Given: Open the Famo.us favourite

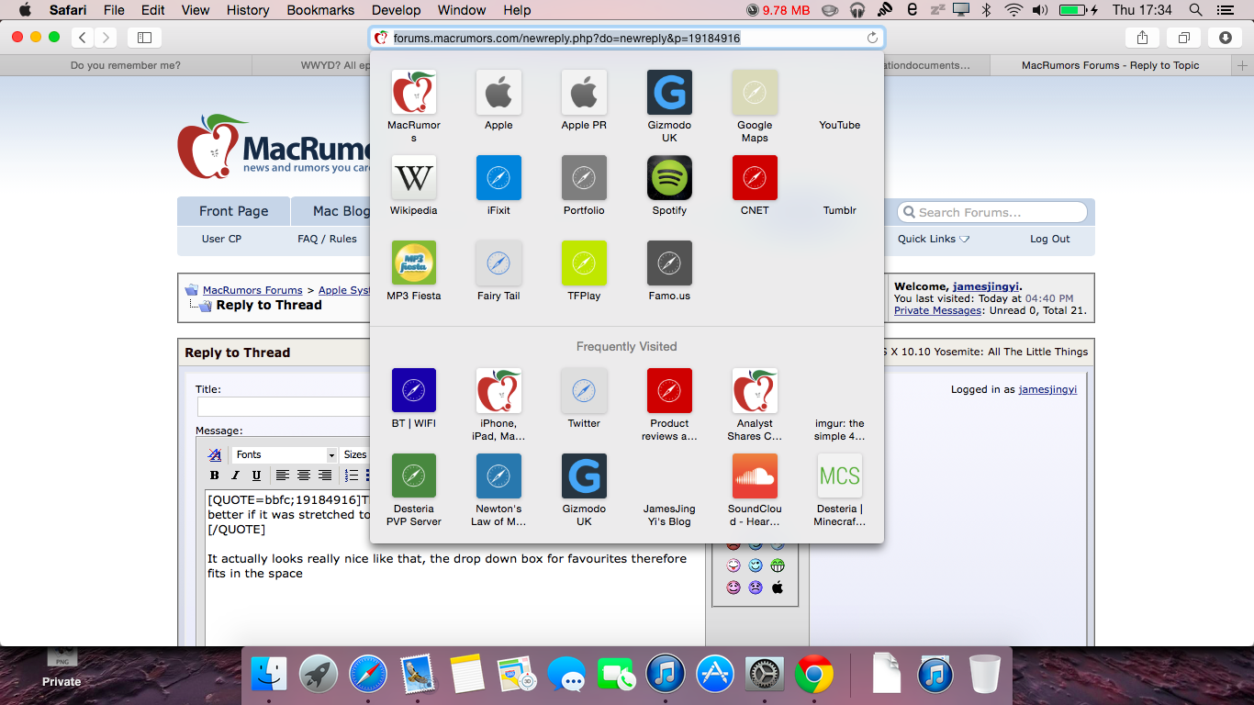Looking at the screenshot, I should 669,263.
